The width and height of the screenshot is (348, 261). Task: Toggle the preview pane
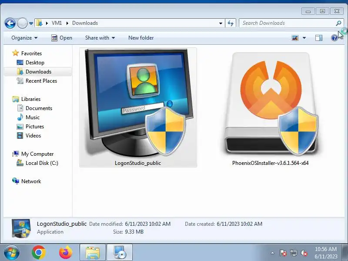point(319,38)
